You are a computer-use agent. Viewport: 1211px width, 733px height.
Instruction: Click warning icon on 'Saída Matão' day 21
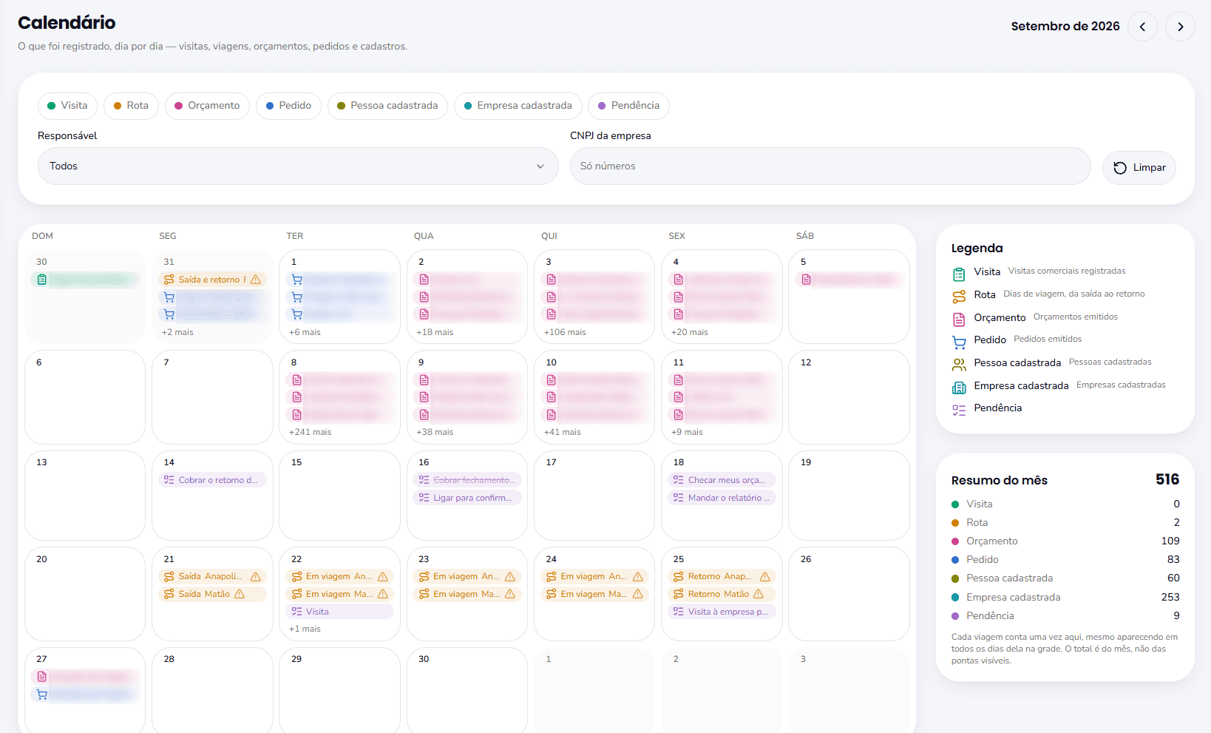pyautogui.click(x=240, y=594)
